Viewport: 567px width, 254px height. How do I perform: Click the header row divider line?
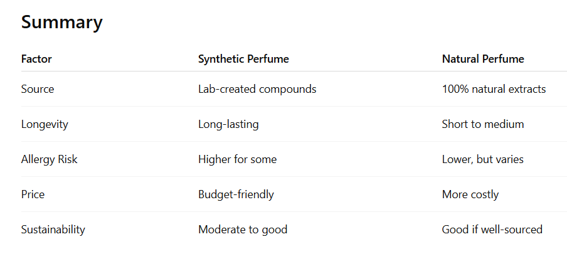coord(294,71)
